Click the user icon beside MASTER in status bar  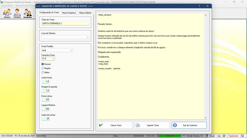158,136
